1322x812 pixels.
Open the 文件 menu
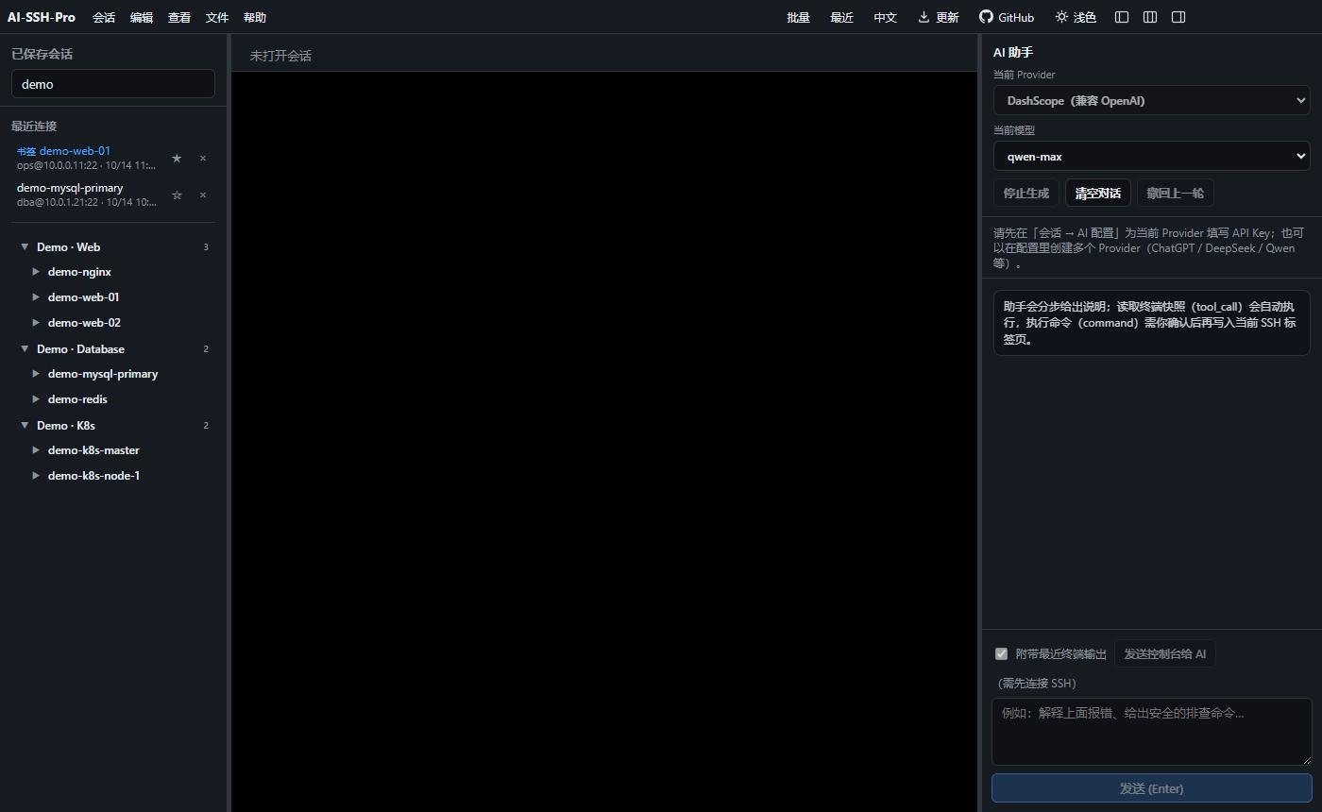pyautogui.click(x=217, y=17)
